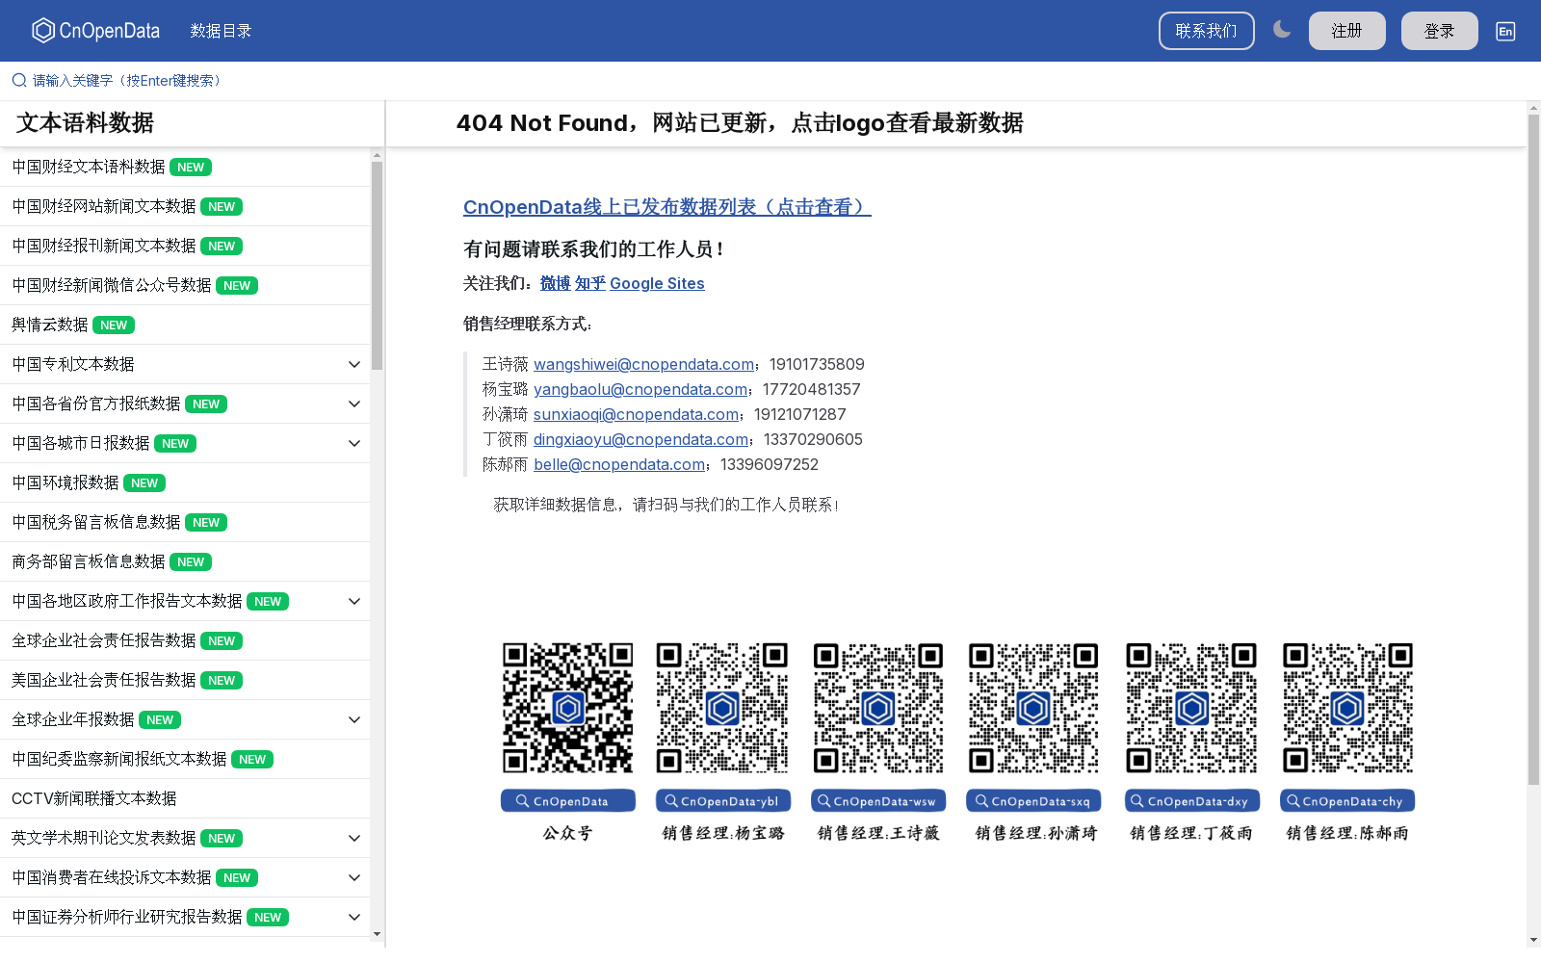Viewport: 1541px width, 963px height.
Task: Open 中国税务留言板信息数据 item
Action: 185,522
